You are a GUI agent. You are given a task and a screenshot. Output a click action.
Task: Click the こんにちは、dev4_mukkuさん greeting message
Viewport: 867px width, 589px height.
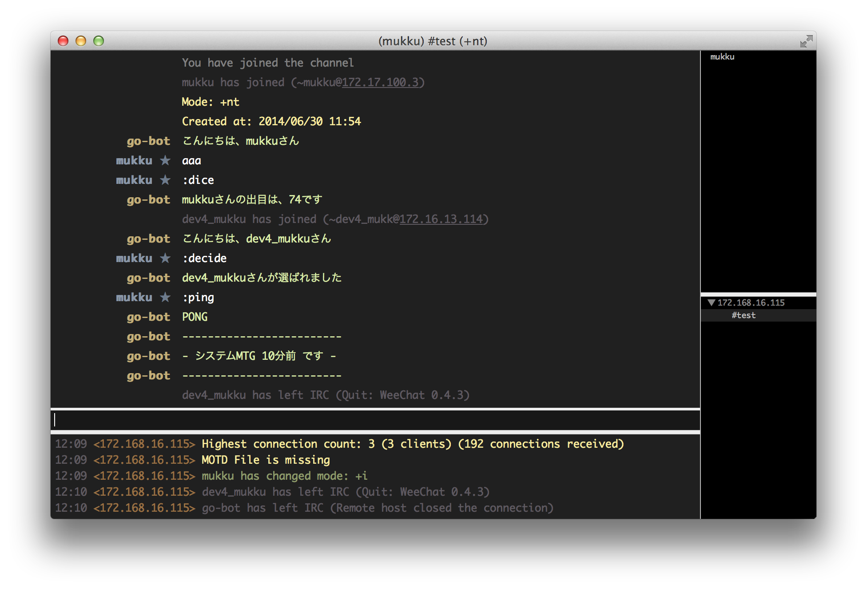coord(256,239)
